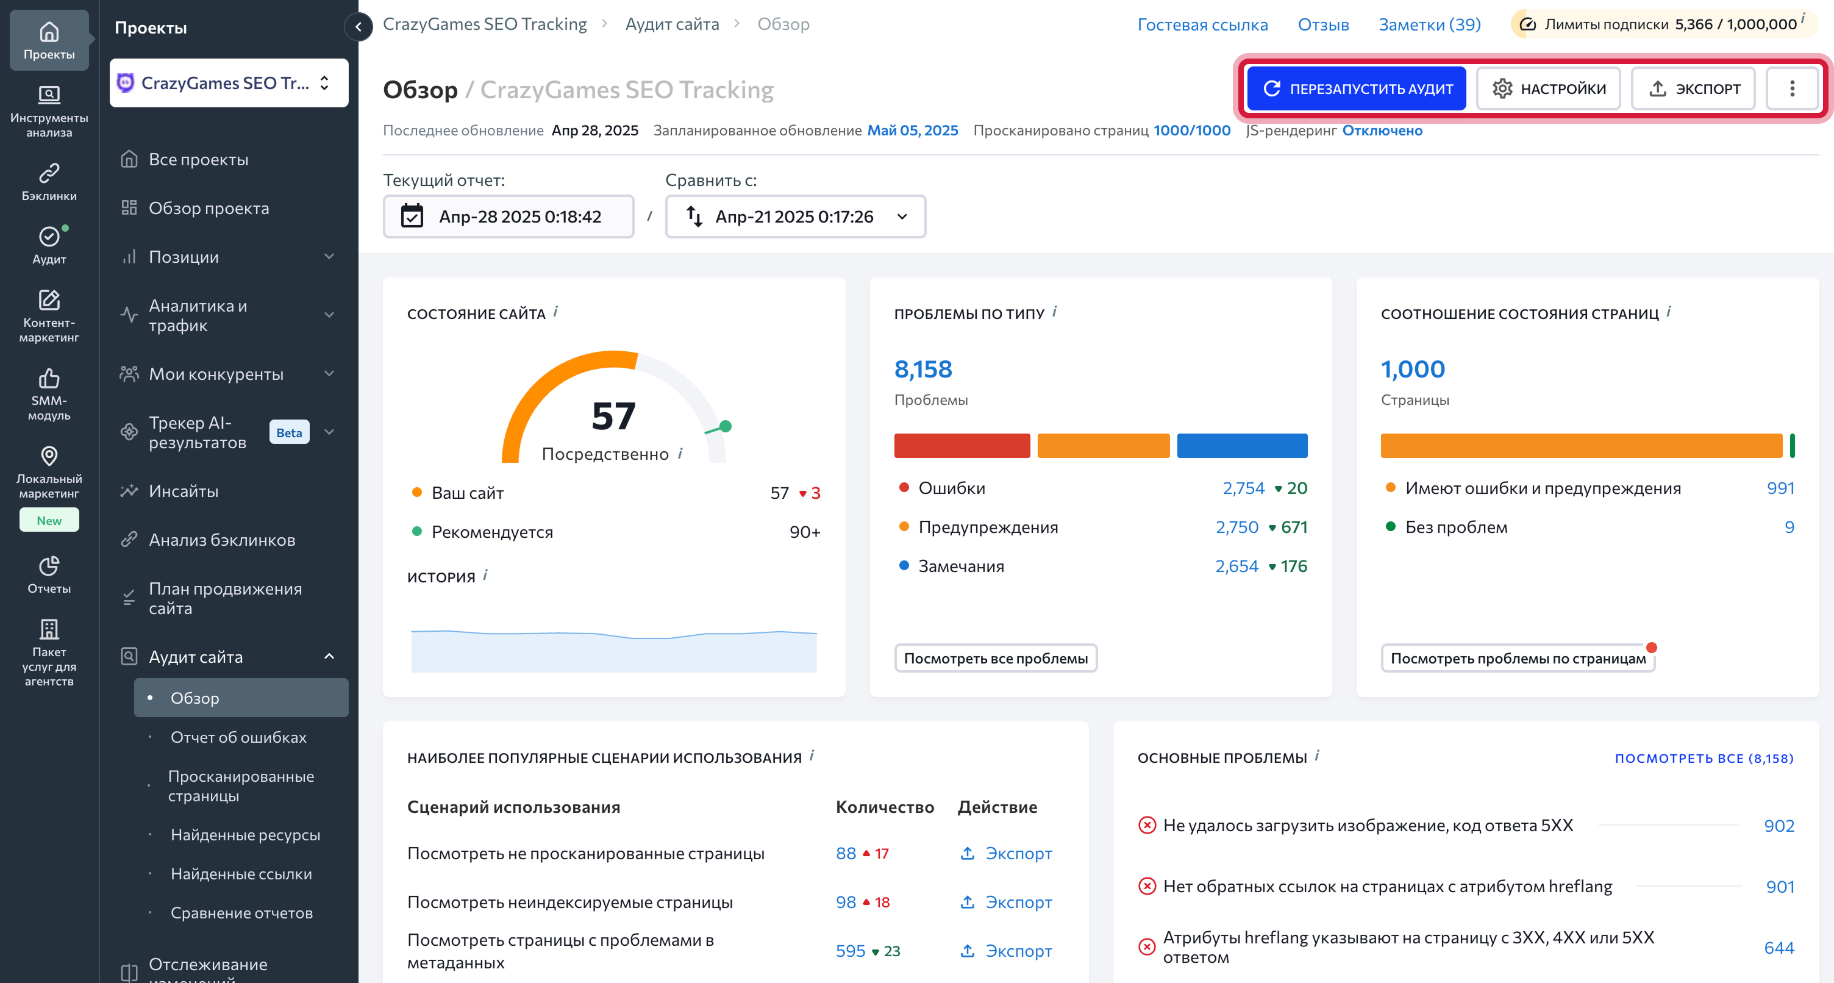Click info icon next to Состояние сайта
This screenshot has width=1834, height=983.
(555, 312)
